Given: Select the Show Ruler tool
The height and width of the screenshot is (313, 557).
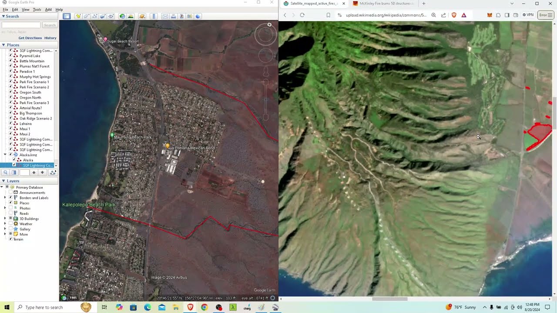Looking at the screenshot, I should tap(154, 16).
